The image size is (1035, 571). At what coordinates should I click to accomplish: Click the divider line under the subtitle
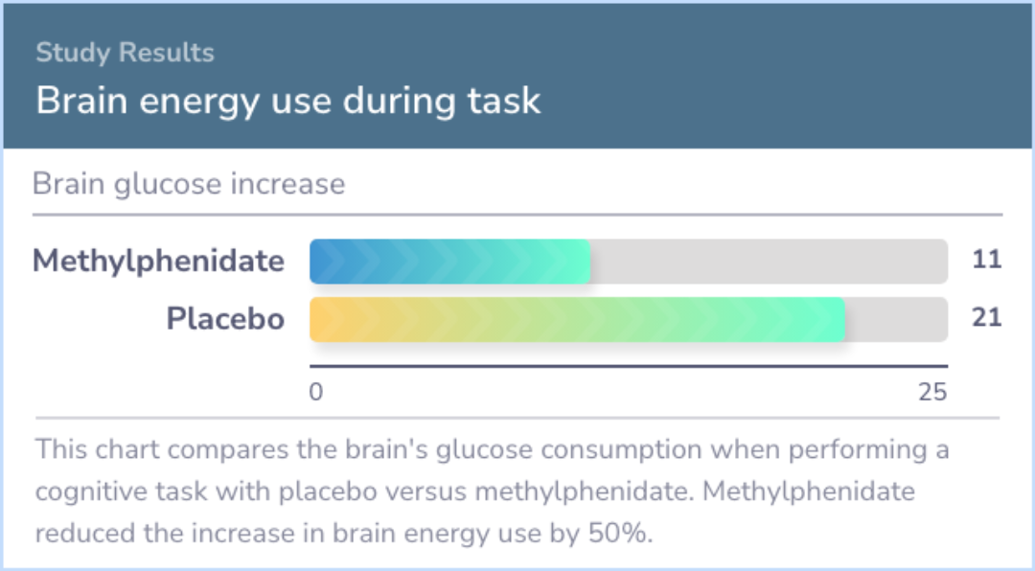[517, 215]
